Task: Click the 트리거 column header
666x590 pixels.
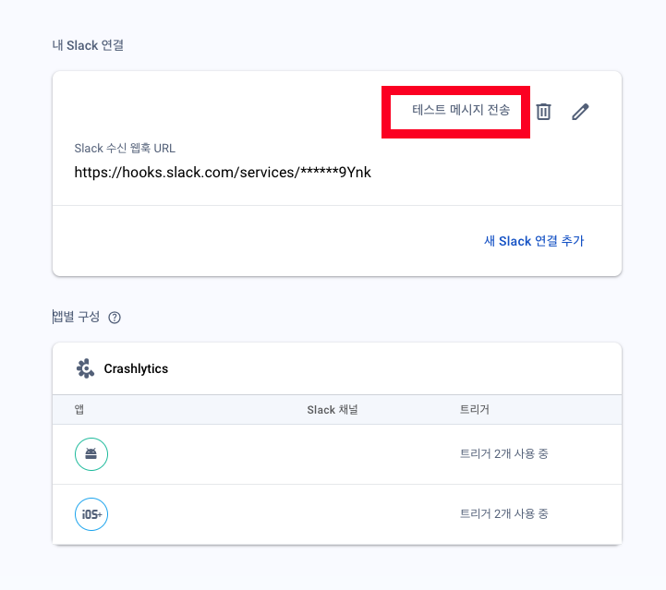Action: click(475, 410)
